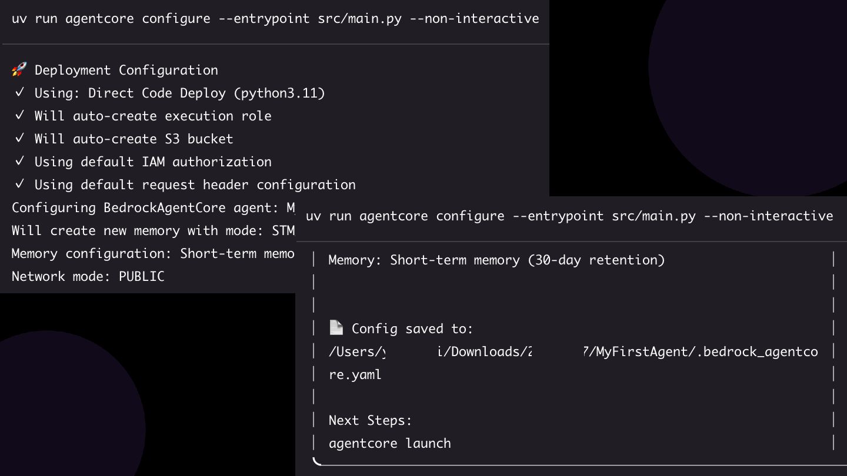
Task: Click the command line in the top-left terminal
Action: (275, 18)
